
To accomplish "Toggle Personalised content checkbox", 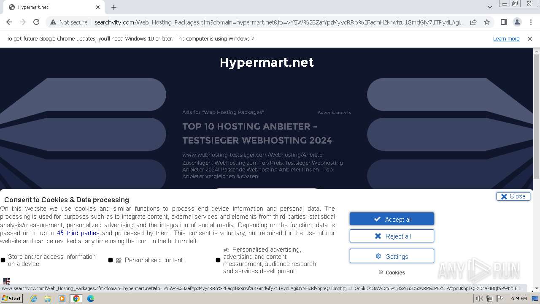I will tap(111, 260).
